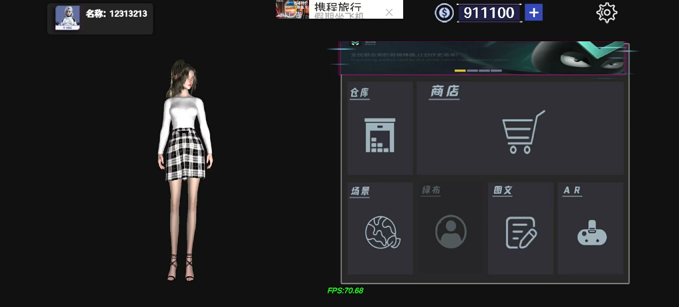Open the user avatar profile picture
Viewport: 679px width, 307px height.
(68, 18)
